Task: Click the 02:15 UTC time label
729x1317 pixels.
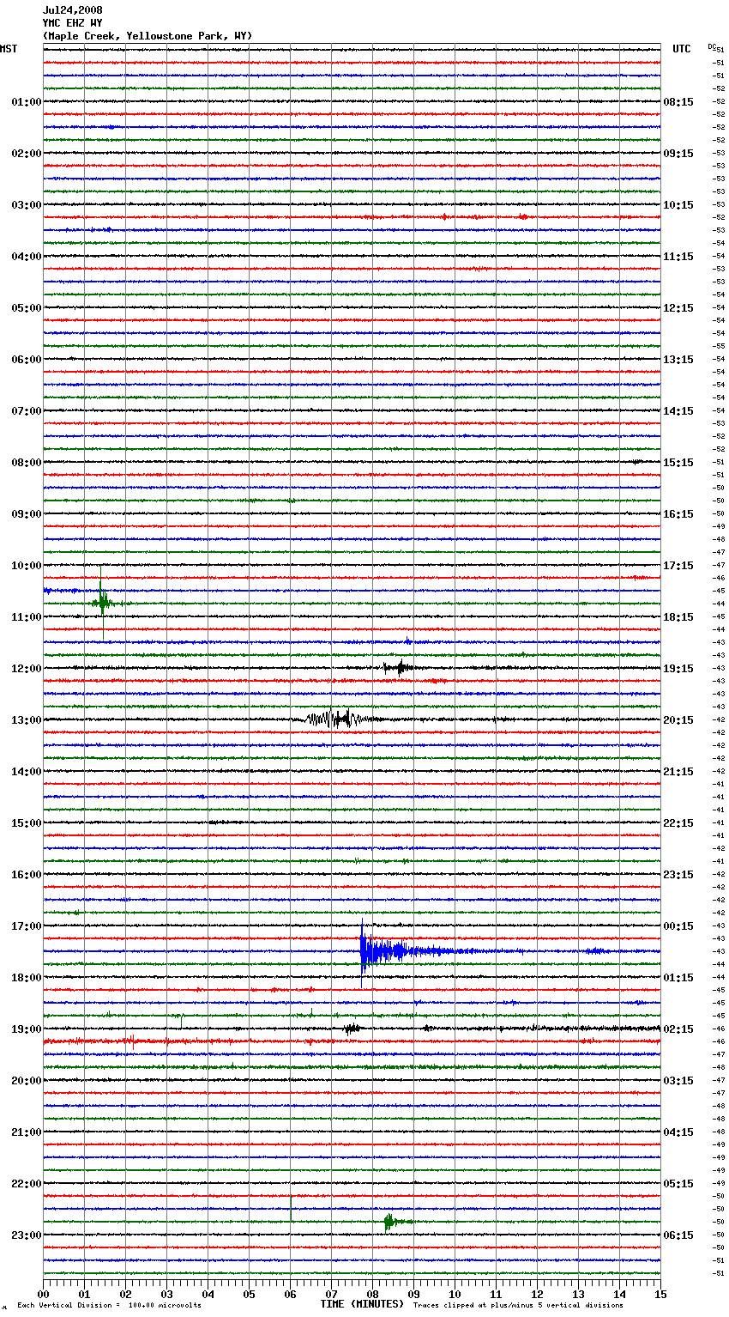Action: pos(678,1029)
